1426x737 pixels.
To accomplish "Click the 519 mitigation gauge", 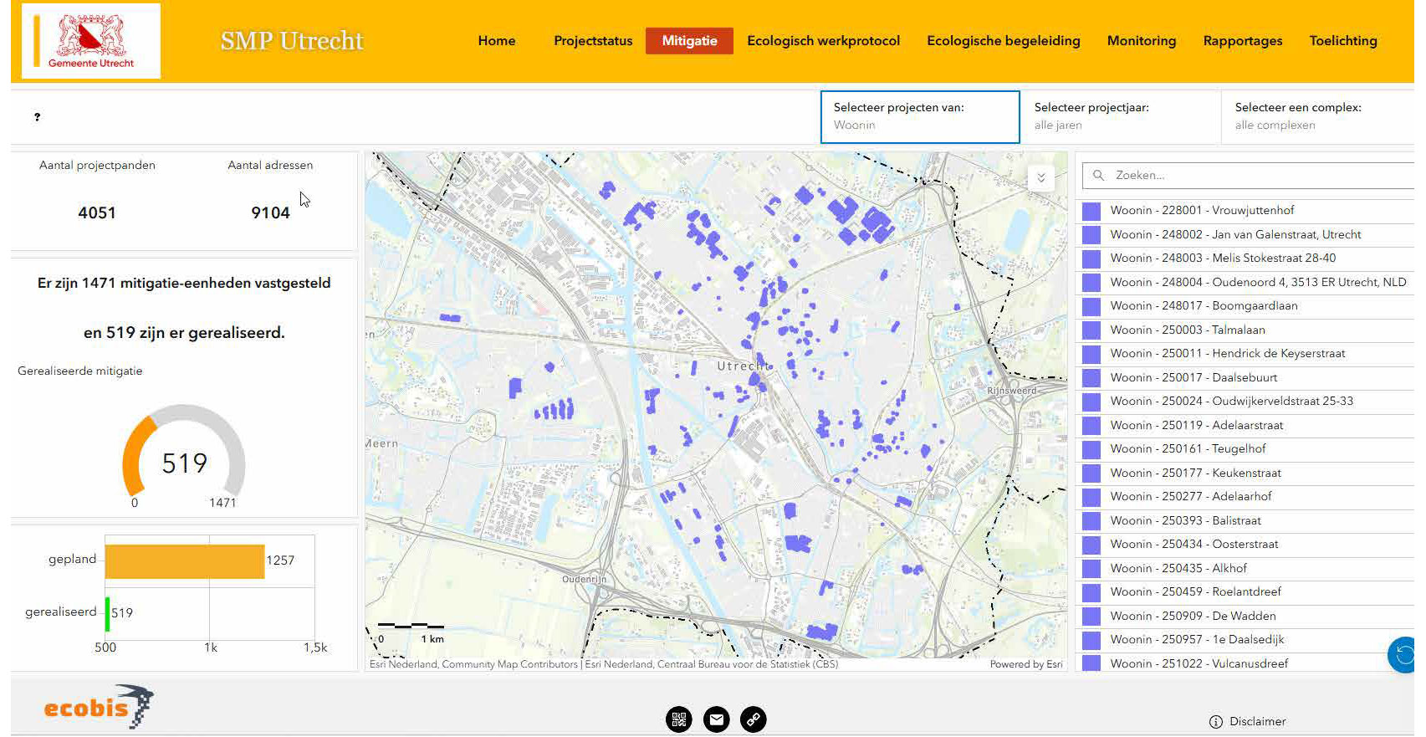I will tap(184, 456).
